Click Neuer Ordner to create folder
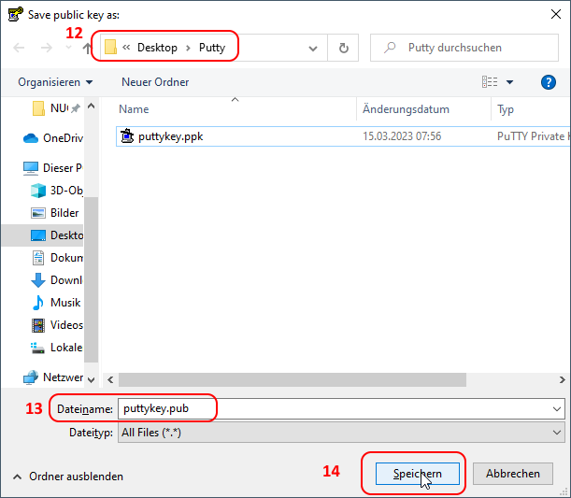The image size is (571, 498). pos(155,82)
